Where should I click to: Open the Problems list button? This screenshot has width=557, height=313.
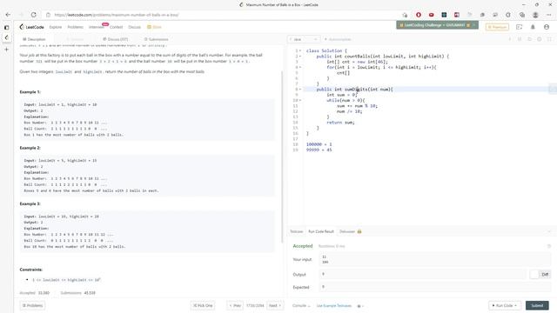coord(32,305)
